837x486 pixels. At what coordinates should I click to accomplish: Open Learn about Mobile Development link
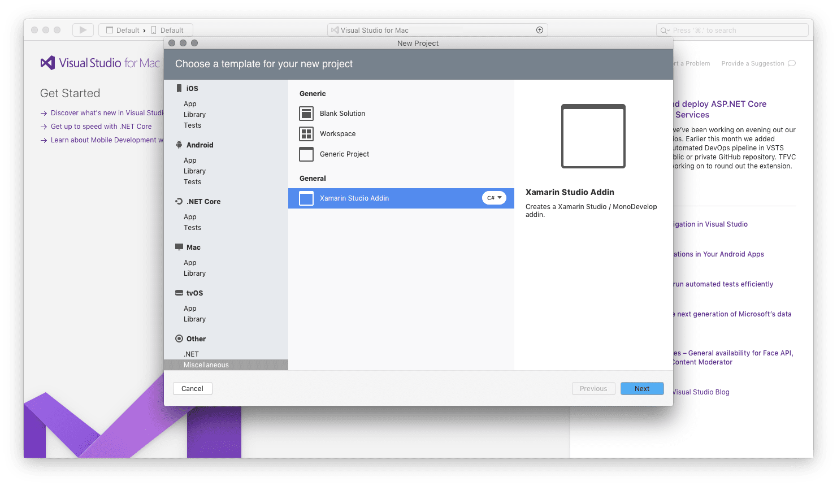107,140
